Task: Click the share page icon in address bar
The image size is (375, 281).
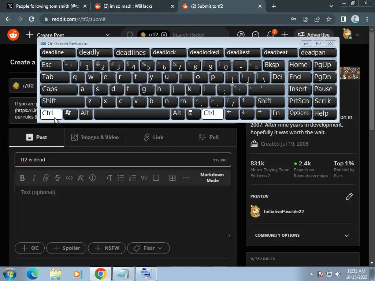Action: [317, 19]
